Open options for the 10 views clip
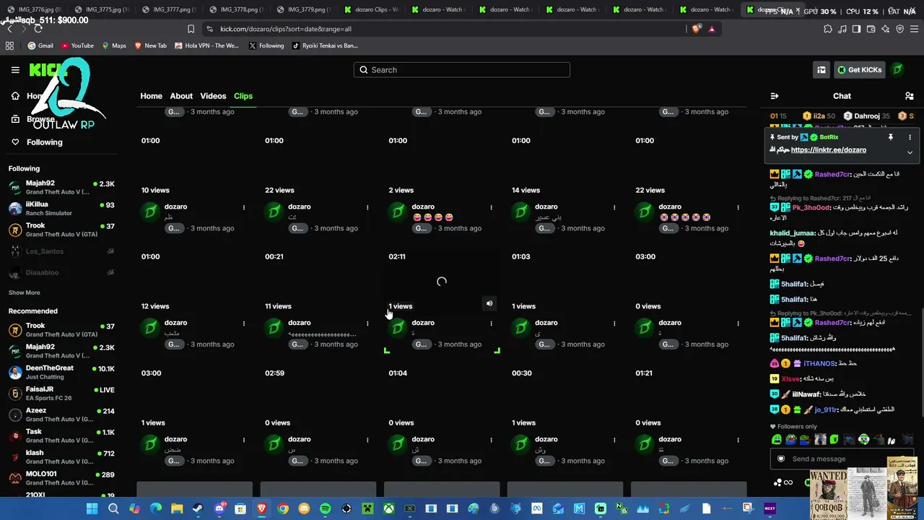 point(244,207)
